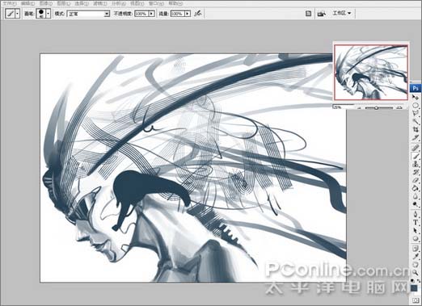
Task: Open the 编辑 (Edit) menu
Action: click(x=27, y=3)
